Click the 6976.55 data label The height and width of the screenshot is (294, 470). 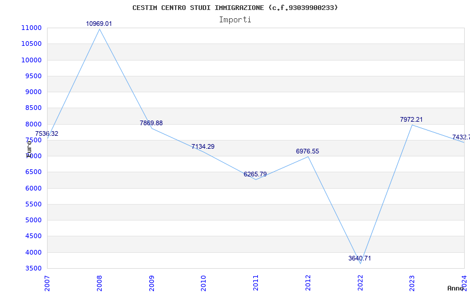click(307, 152)
